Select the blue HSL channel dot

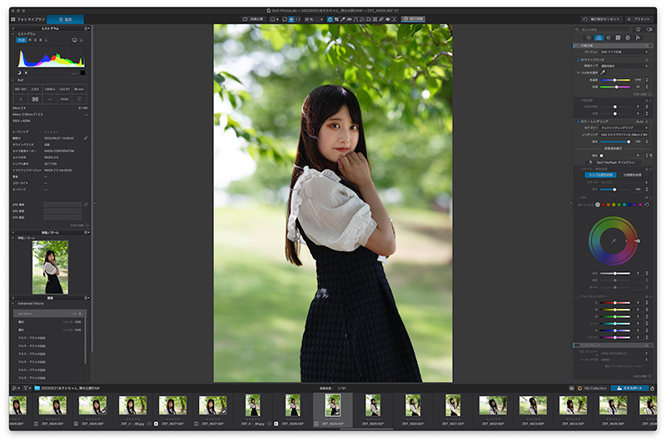(x=630, y=205)
